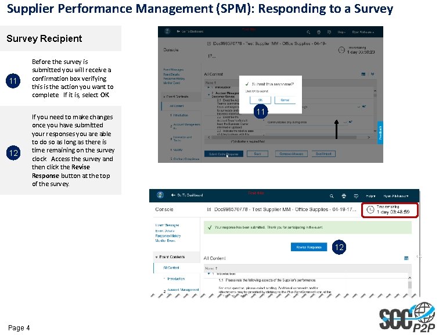Image resolution: width=439 pixels, height=335 pixels.
Task: Click back arrow of Go To Dashboard, upper screenshot
Action: [178, 31]
